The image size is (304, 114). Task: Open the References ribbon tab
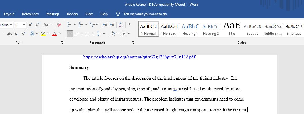pyautogui.click(x=30, y=14)
